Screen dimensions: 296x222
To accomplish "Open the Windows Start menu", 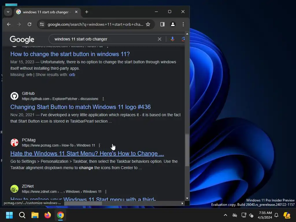I will pyautogui.click(x=9, y=215).
